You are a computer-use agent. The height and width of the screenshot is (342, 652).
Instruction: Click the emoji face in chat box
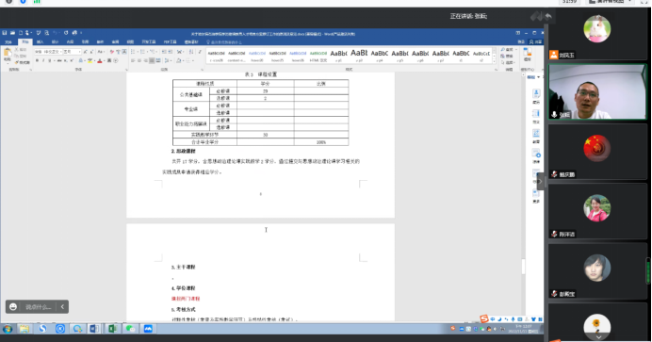(13, 307)
